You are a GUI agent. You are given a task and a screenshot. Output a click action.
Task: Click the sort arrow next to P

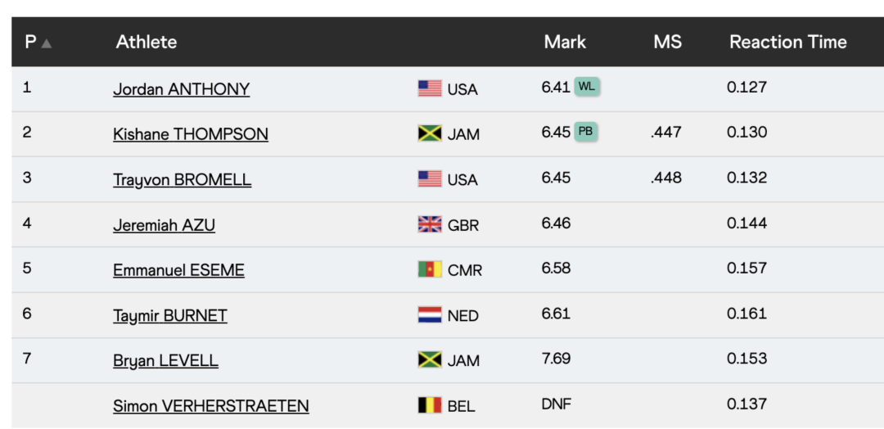point(47,43)
